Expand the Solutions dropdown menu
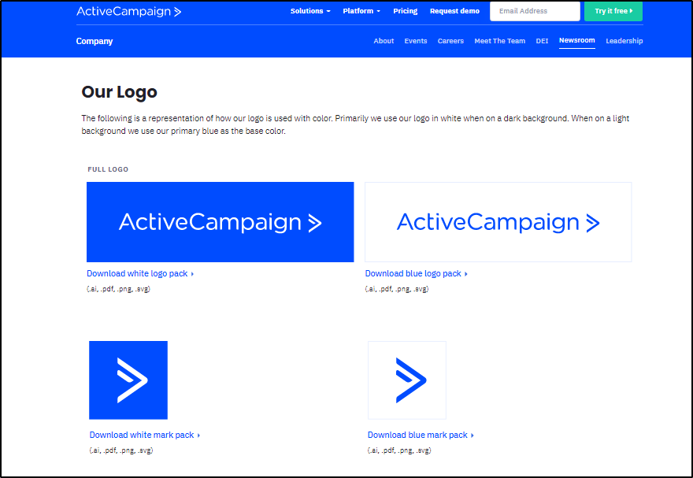693x478 pixels. click(310, 11)
